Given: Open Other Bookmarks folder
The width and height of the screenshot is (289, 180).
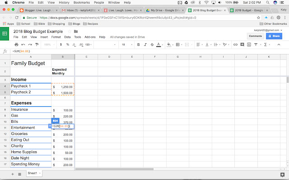Looking at the screenshot, I should coord(273,24).
